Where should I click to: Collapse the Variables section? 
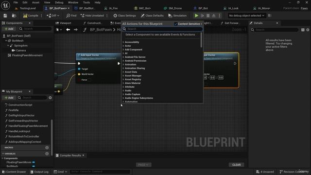click(3, 154)
